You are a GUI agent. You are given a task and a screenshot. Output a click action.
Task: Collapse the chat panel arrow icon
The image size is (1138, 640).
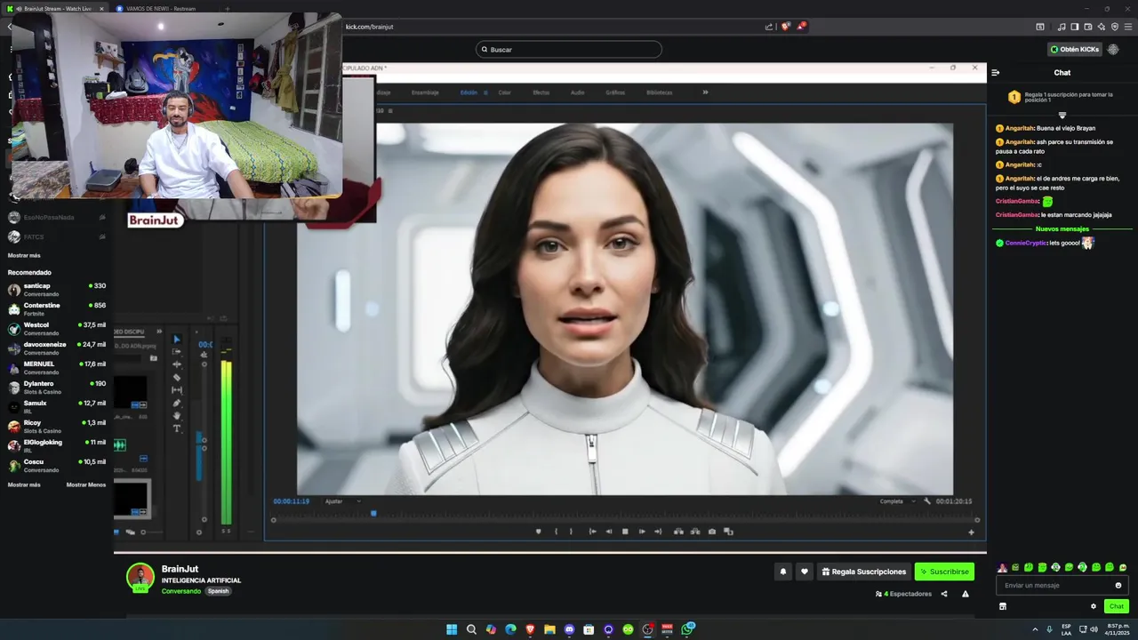coord(996,73)
